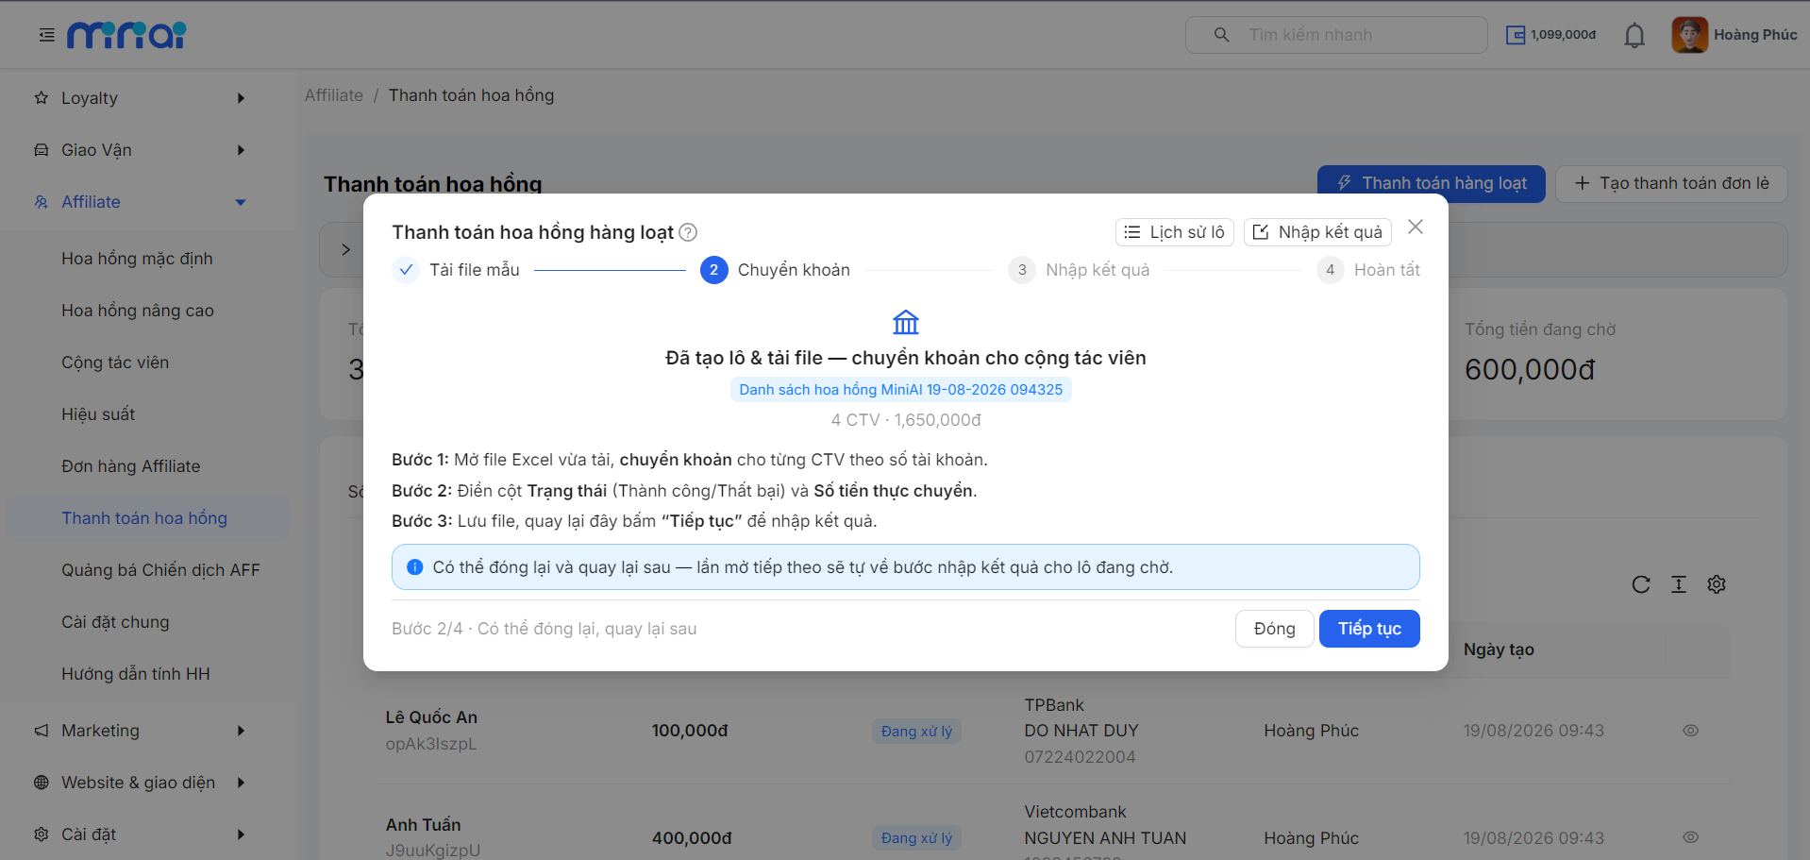Open the Danh sách hoa hồng MiniAI file link

click(901, 390)
